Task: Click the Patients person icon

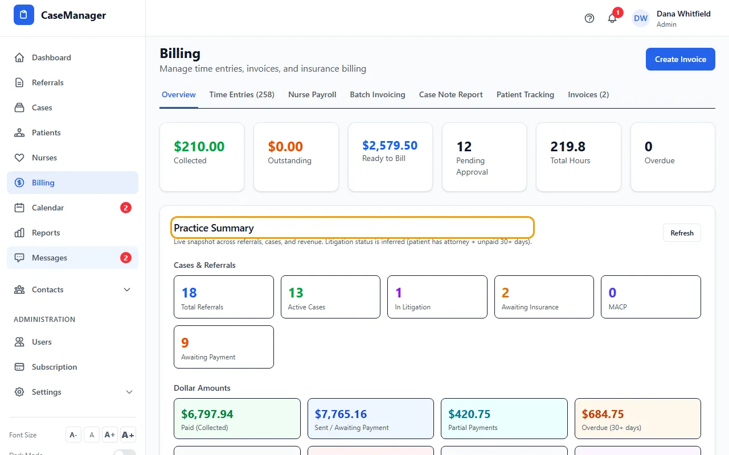Action: click(19, 133)
